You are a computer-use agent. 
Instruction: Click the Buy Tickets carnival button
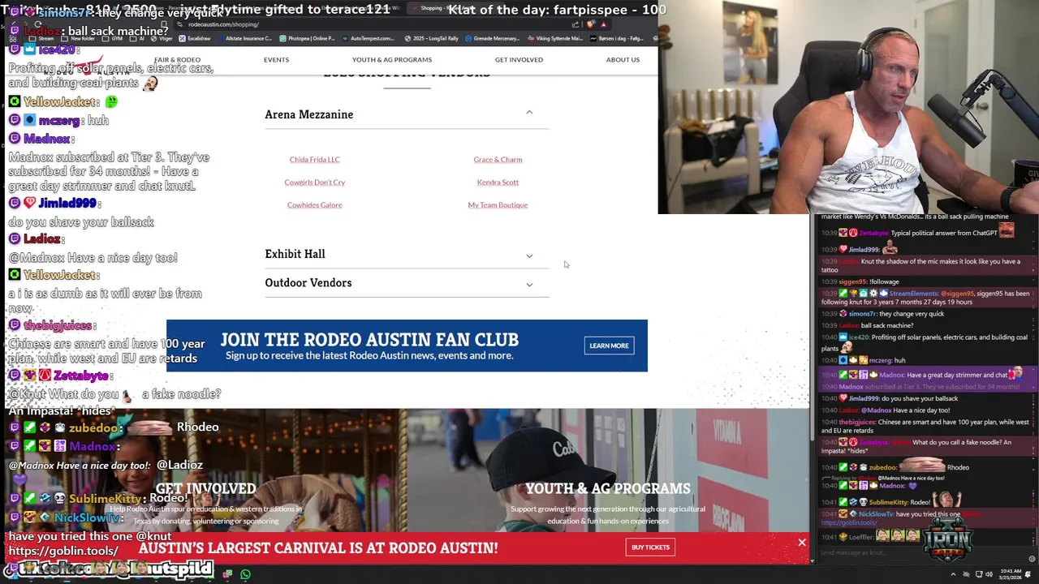650,547
